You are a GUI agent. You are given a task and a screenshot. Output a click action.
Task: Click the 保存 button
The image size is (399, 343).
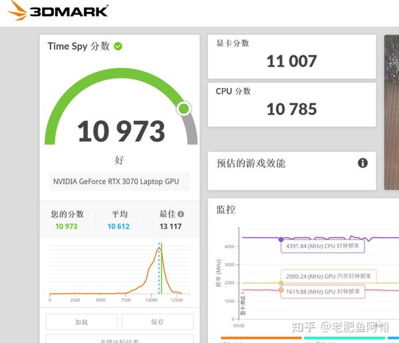click(158, 322)
